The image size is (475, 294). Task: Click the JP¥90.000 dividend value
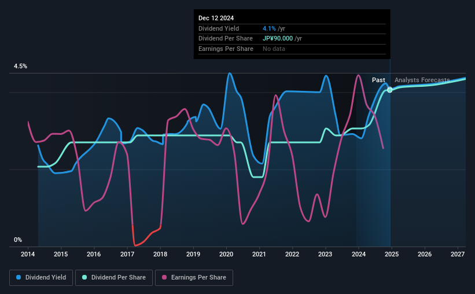click(278, 39)
